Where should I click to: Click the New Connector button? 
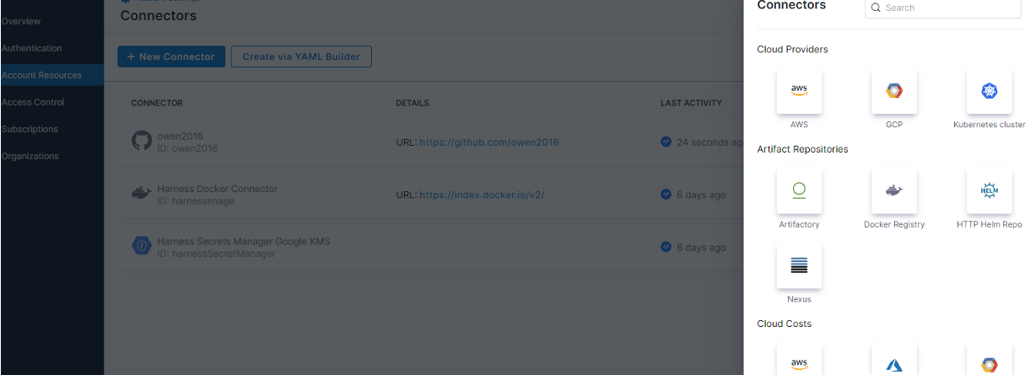tap(171, 56)
